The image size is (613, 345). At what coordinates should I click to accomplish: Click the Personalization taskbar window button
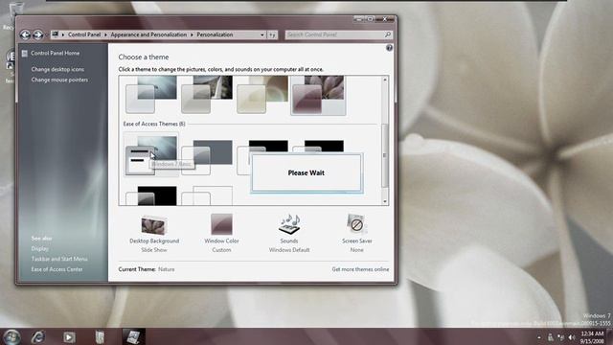[x=133, y=336]
